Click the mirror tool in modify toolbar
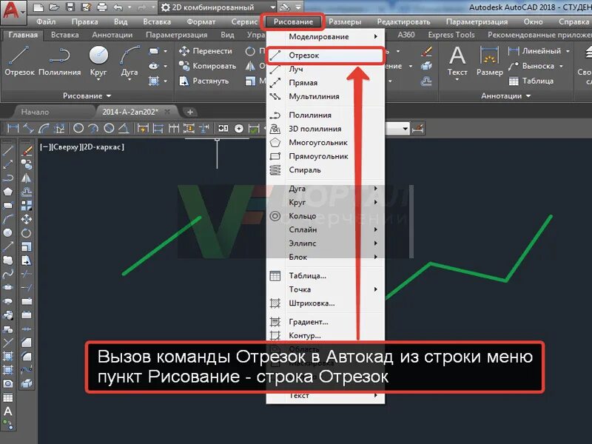 click(27, 178)
